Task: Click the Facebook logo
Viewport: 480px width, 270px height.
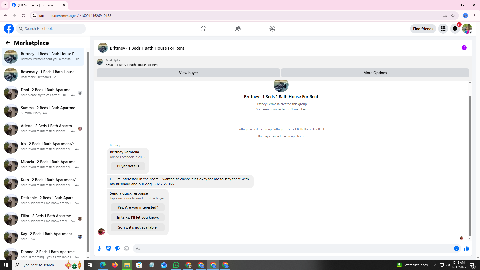Action: coord(9,29)
